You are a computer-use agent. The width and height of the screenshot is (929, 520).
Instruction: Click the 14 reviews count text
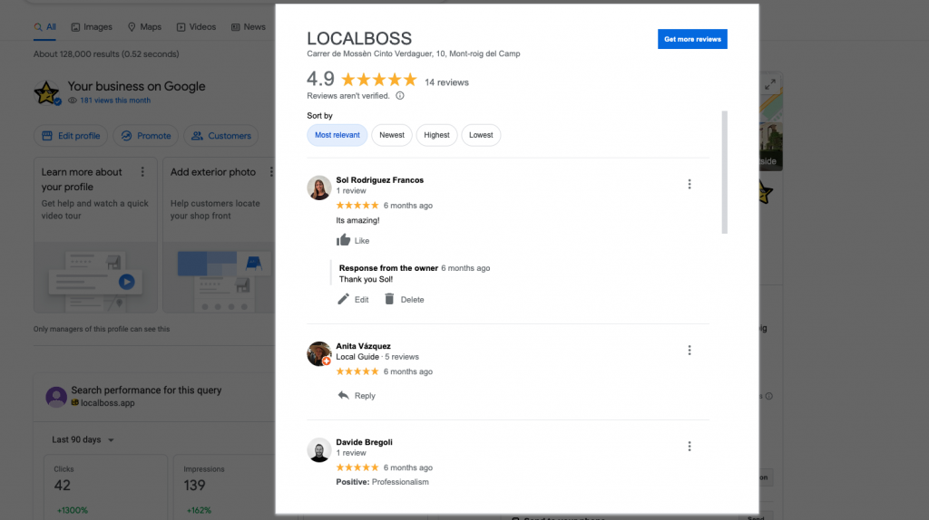446,82
